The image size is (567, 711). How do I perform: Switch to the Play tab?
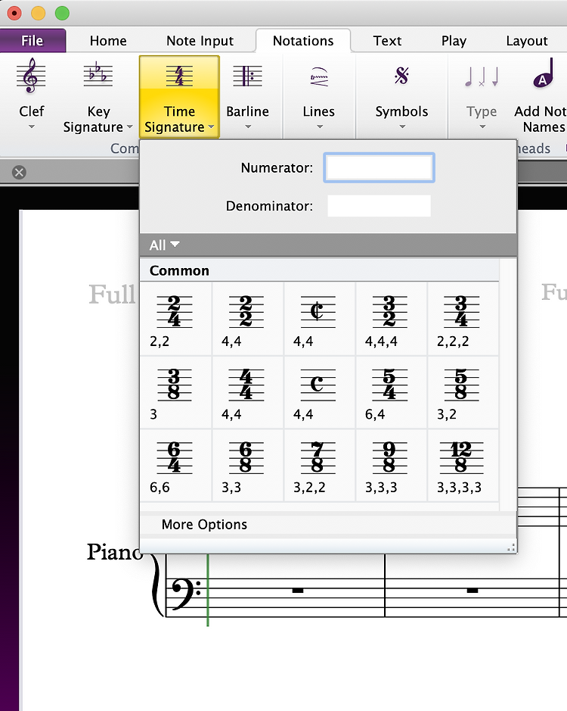point(454,41)
